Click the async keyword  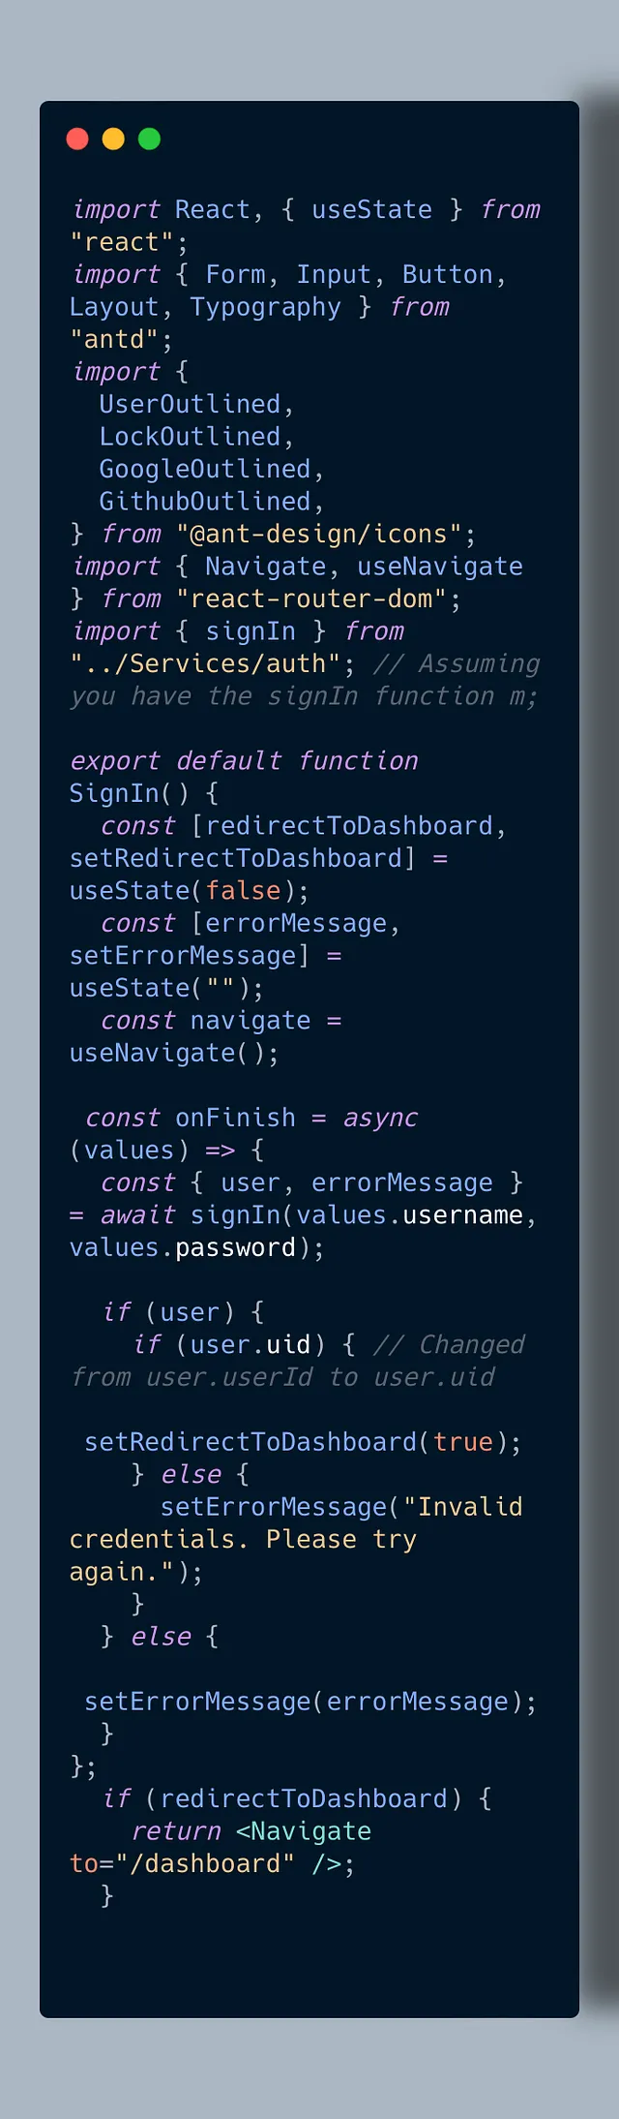click(x=380, y=1119)
